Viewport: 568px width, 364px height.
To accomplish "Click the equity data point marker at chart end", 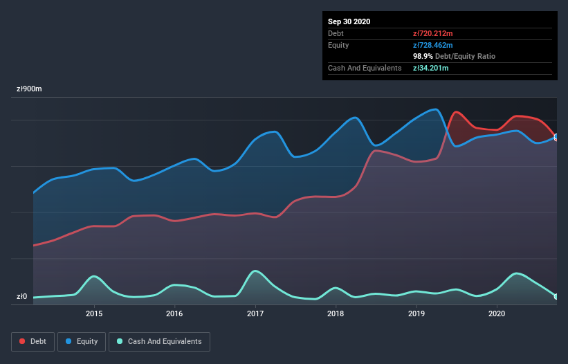I will click(x=556, y=136).
